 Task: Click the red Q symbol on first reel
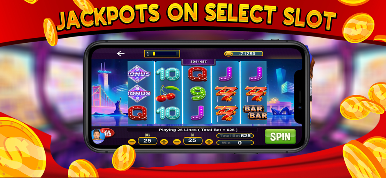tap(137, 113)
